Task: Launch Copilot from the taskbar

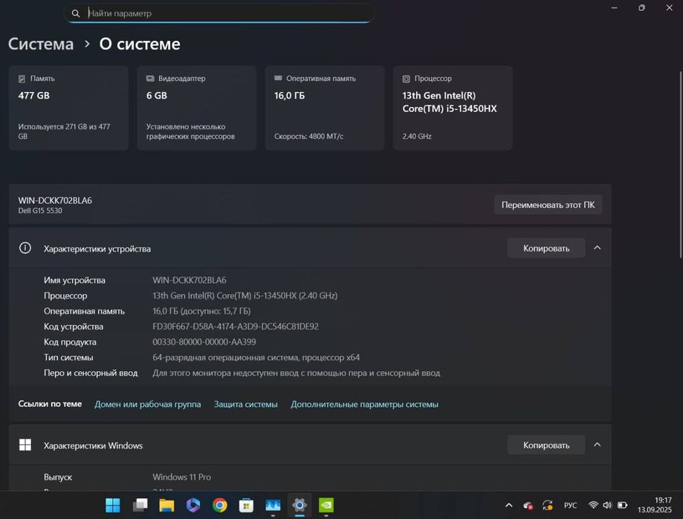Action: tap(193, 505)
